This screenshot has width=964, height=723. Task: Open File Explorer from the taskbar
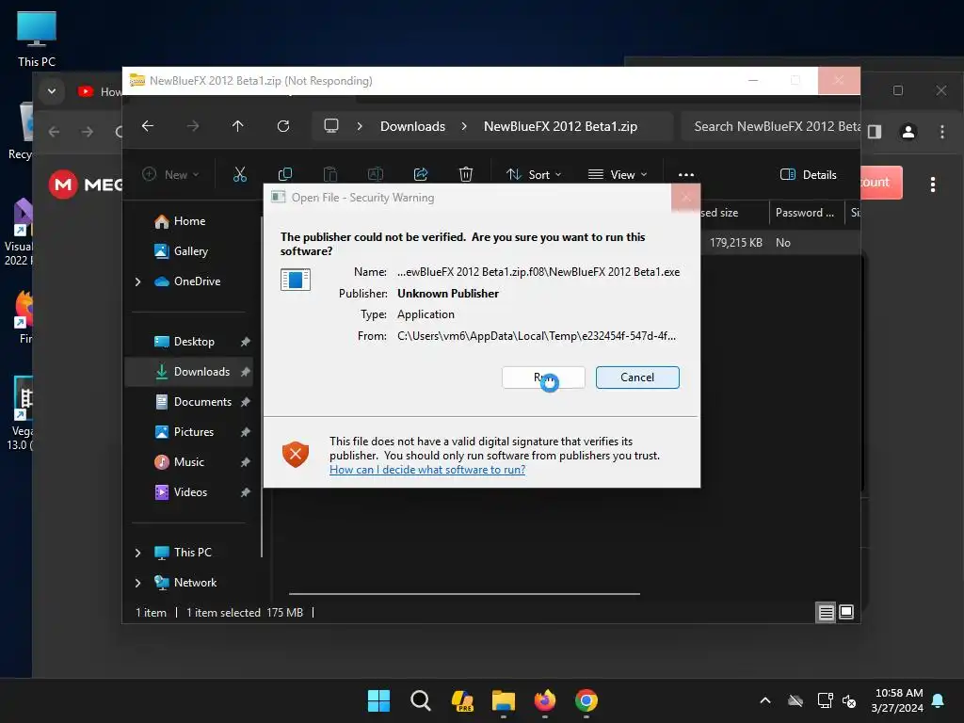(503, 700)
